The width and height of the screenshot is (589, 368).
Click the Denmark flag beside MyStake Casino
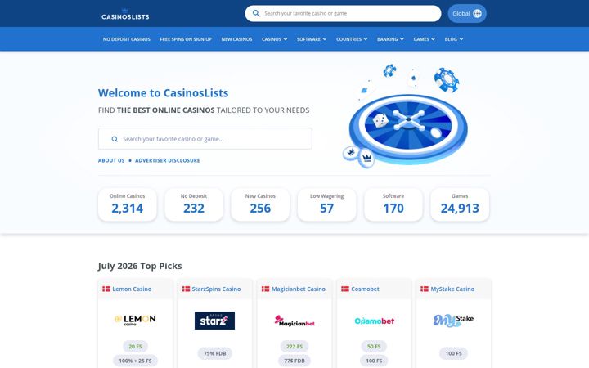coord(425,289)
